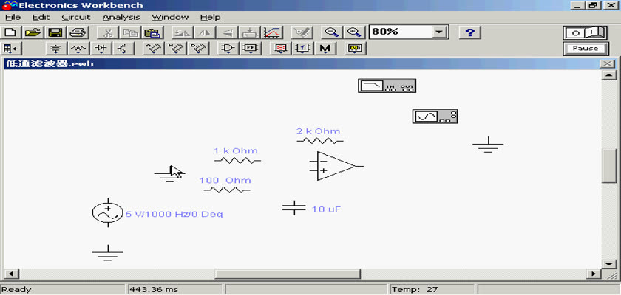Viewport: 621px width, 295px height.
Task: Open the Controls parts bin
Action: pyautogui.click(x=302, y=49)
